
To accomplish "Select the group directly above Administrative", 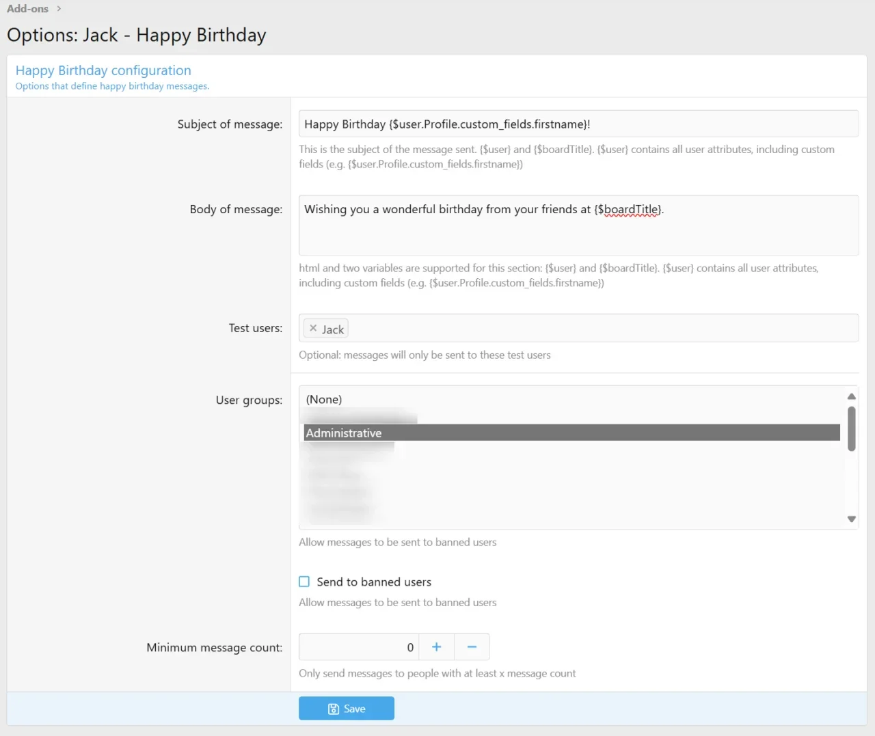I will coord(355,416).
